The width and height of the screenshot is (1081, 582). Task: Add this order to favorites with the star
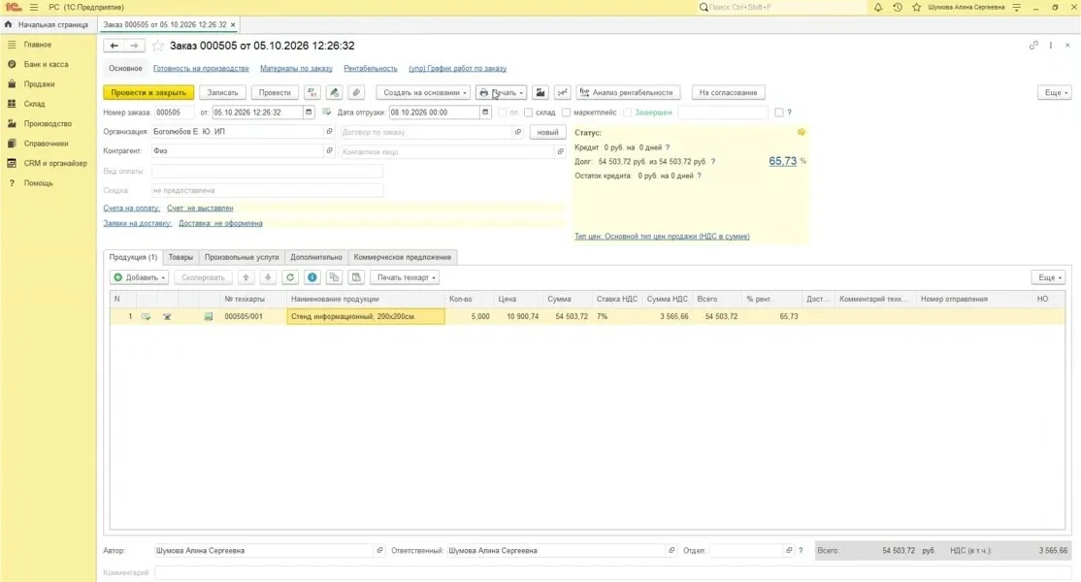point(158,46)
